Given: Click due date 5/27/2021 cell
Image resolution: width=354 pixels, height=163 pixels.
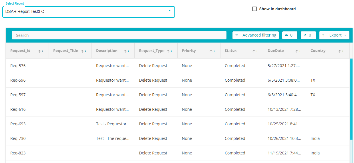Looking at the screenshot, I should (285, 66).
